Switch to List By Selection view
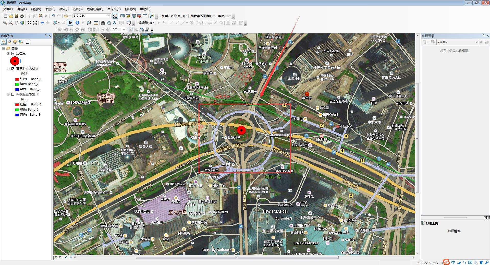The height and width of the screenshot is (265, 490). [21, 42]
